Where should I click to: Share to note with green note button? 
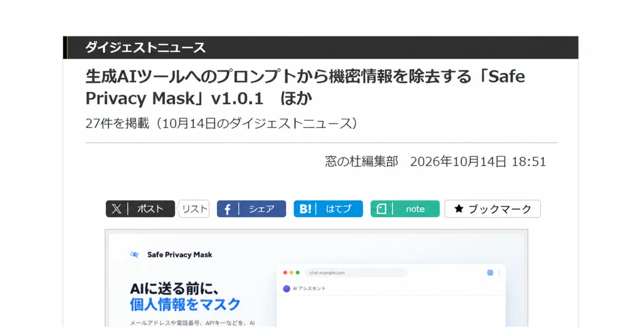tap(405, 209)
